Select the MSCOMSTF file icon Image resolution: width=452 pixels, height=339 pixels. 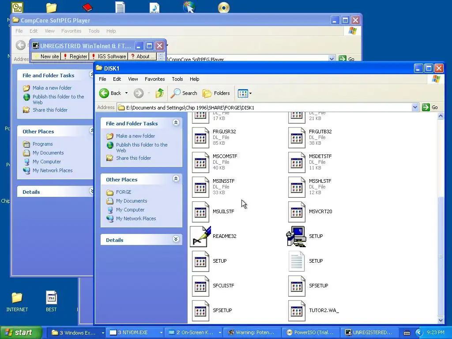[200, 162]
